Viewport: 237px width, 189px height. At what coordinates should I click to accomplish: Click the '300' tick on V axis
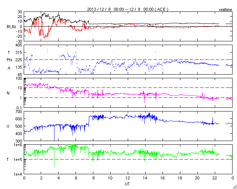[x=19, y=141]
